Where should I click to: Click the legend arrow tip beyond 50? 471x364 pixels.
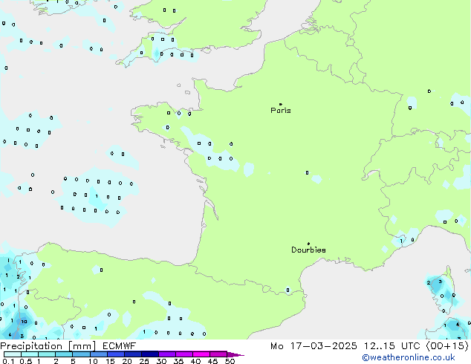(x=235, y=354)
